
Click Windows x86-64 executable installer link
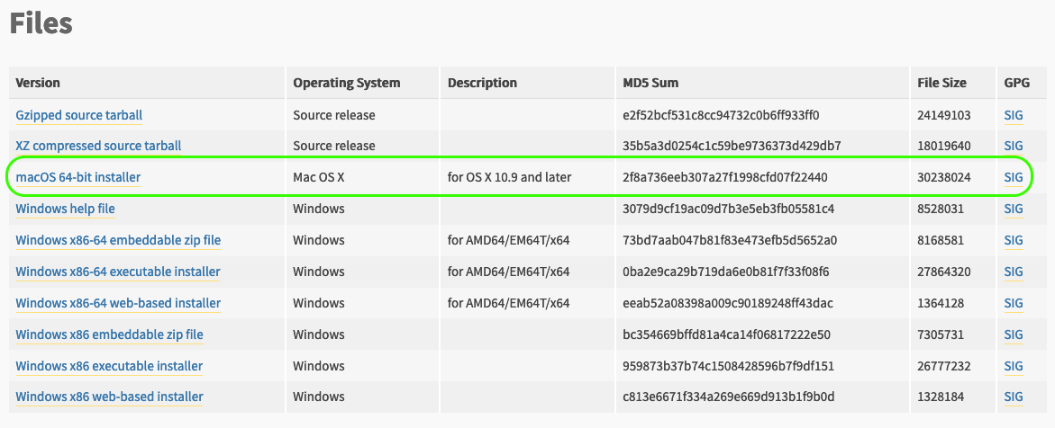pos(118,272)
